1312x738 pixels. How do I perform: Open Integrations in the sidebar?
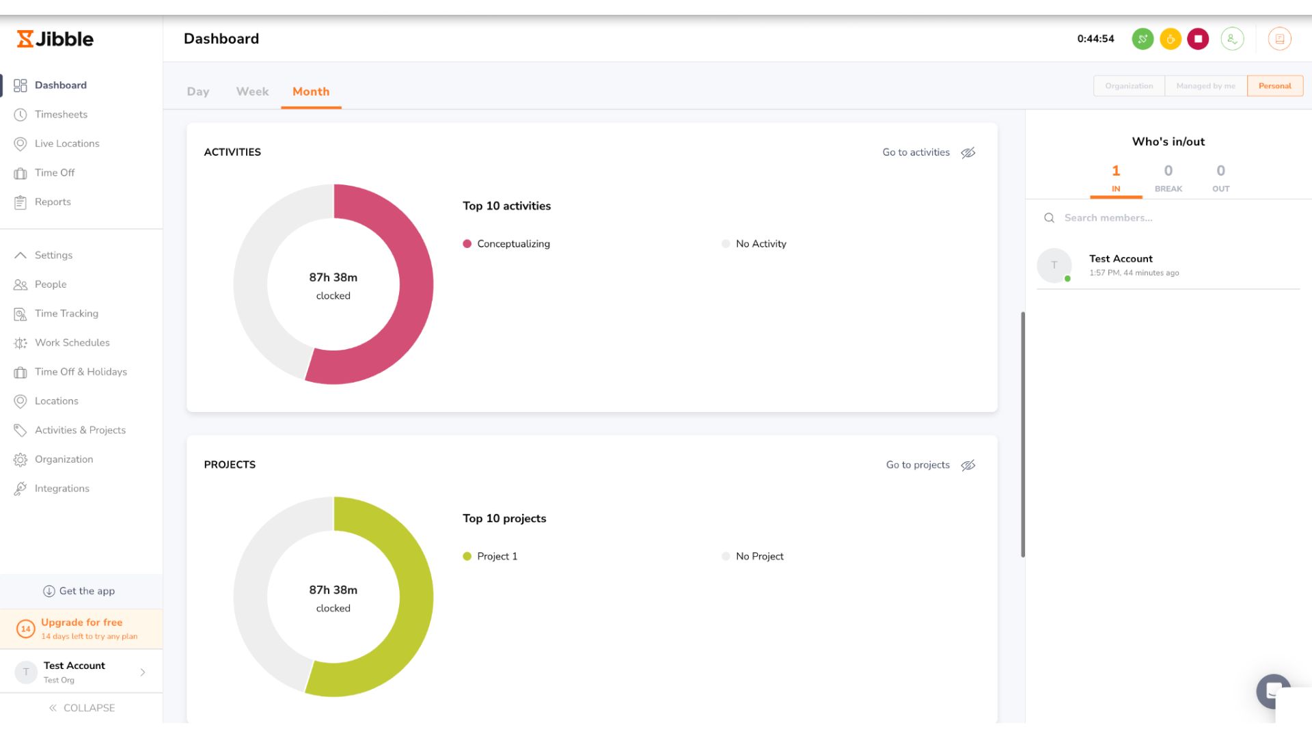(x=61, y=489)
